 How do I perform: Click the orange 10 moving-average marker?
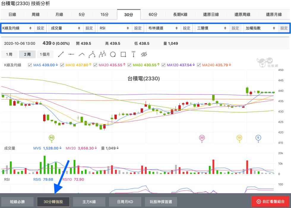pos(239,138)
